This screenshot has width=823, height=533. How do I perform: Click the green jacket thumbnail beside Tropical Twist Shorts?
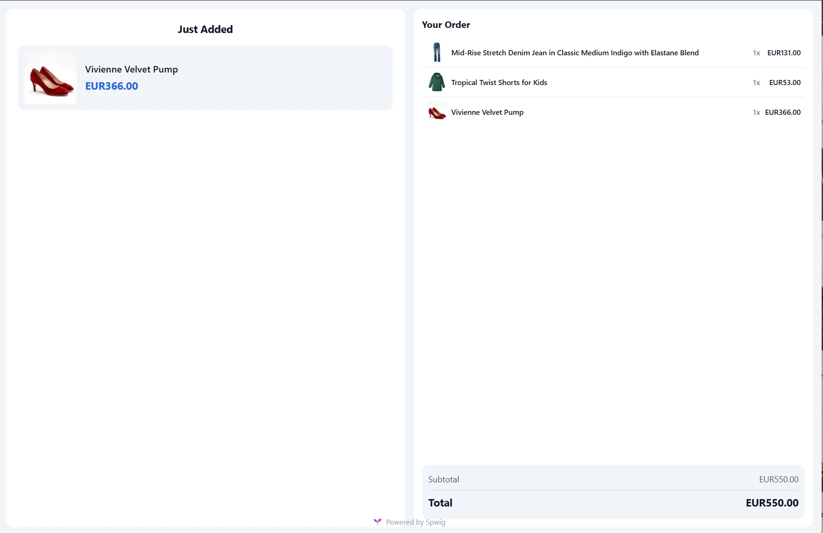click(x=437, y=82)
